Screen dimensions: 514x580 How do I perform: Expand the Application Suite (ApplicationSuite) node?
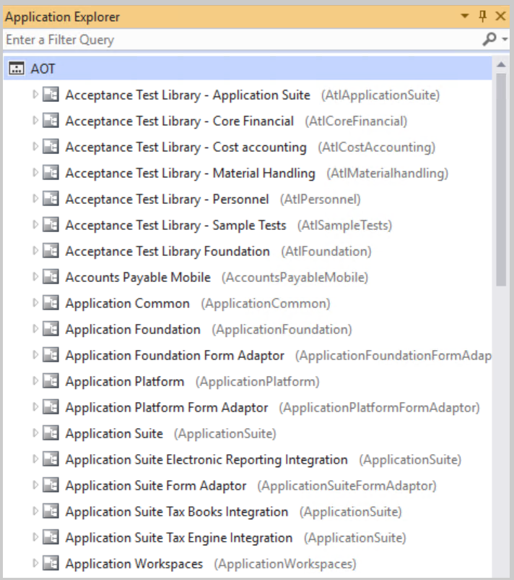click(x=35, y=433)
